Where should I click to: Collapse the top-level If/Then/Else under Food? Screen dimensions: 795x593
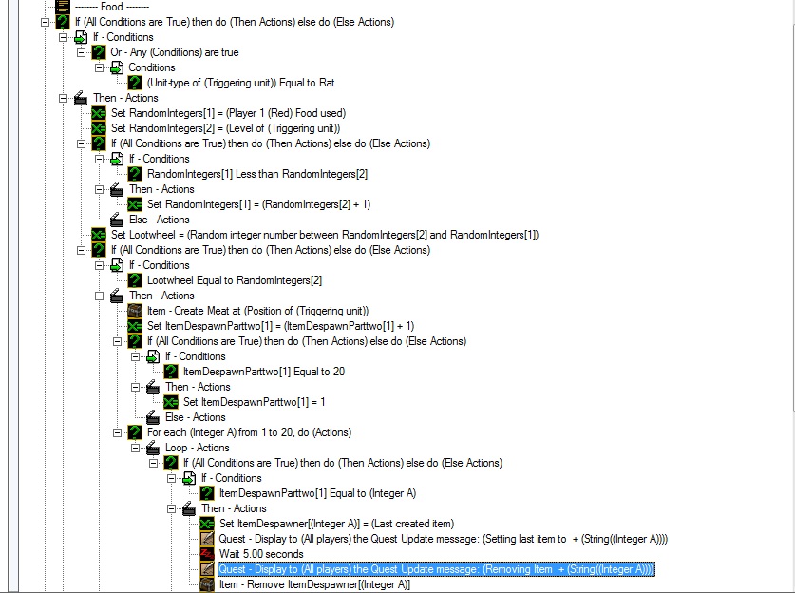click(x=46, y=22)
